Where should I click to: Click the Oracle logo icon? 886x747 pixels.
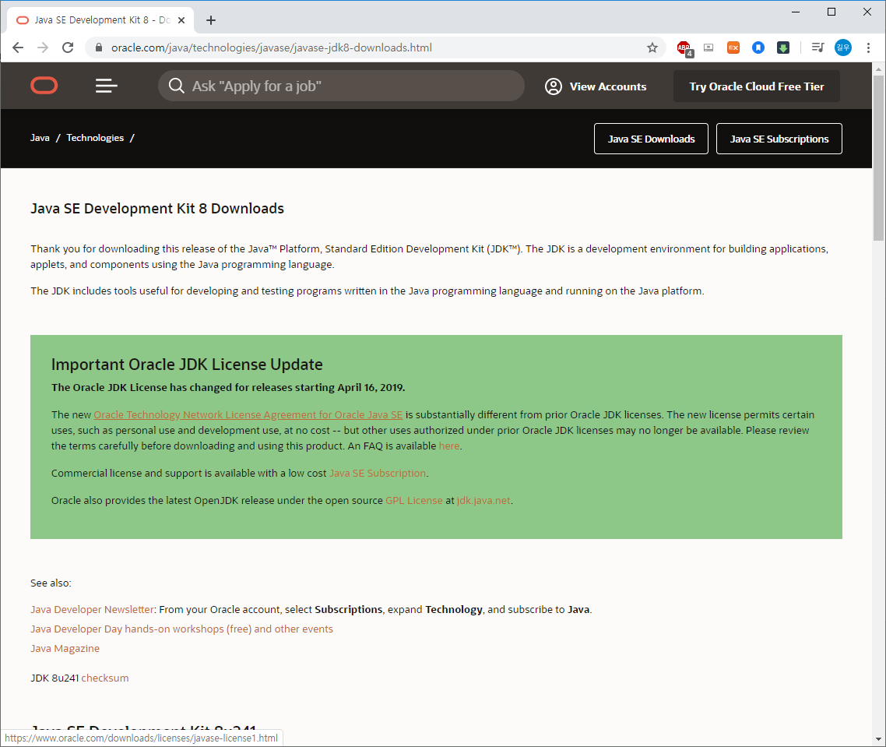pos(44,86)
